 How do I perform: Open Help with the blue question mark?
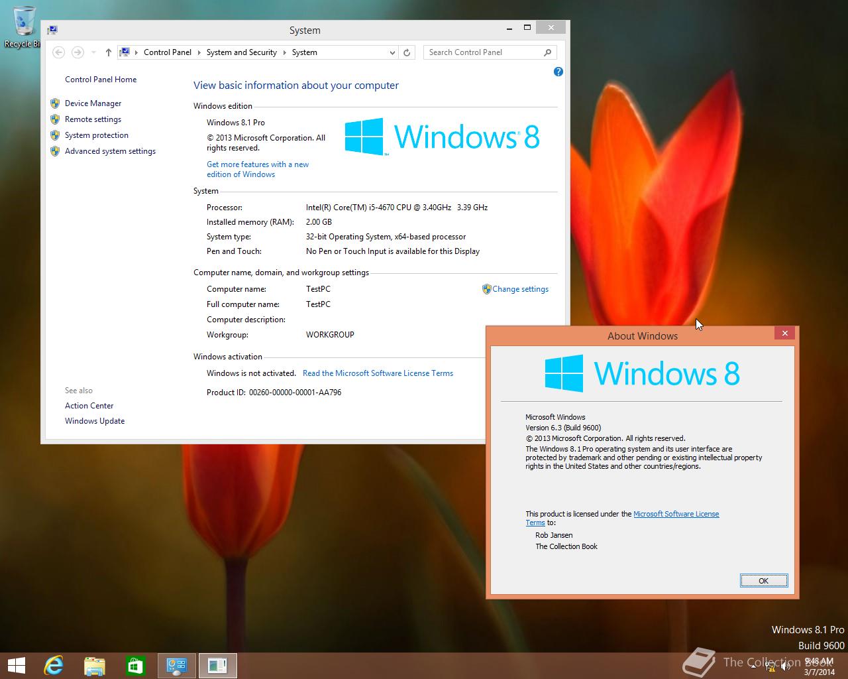point(558,72)
